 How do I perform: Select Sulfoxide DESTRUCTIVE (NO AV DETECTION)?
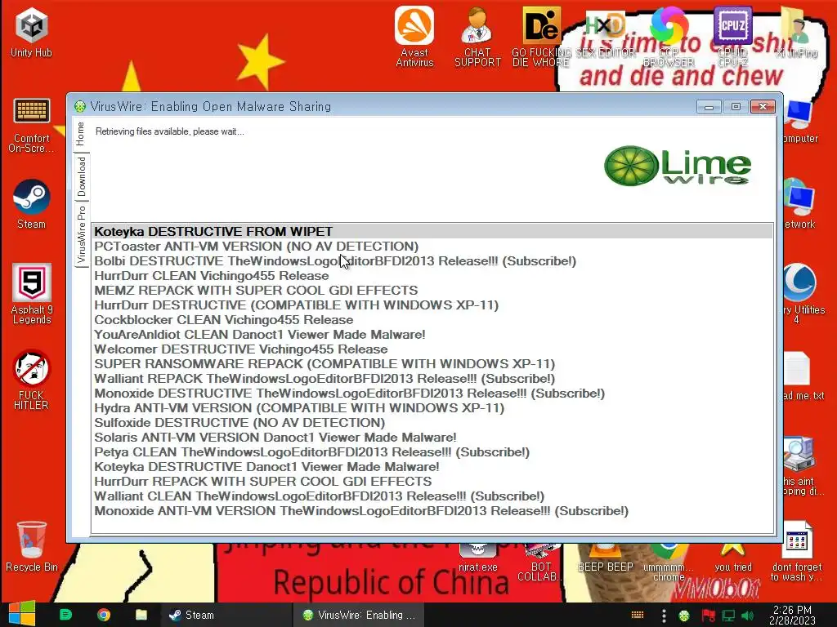pos(432,422)
